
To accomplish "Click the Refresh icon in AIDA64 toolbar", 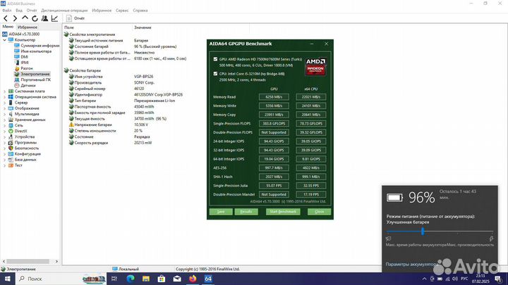I will 35,18.
